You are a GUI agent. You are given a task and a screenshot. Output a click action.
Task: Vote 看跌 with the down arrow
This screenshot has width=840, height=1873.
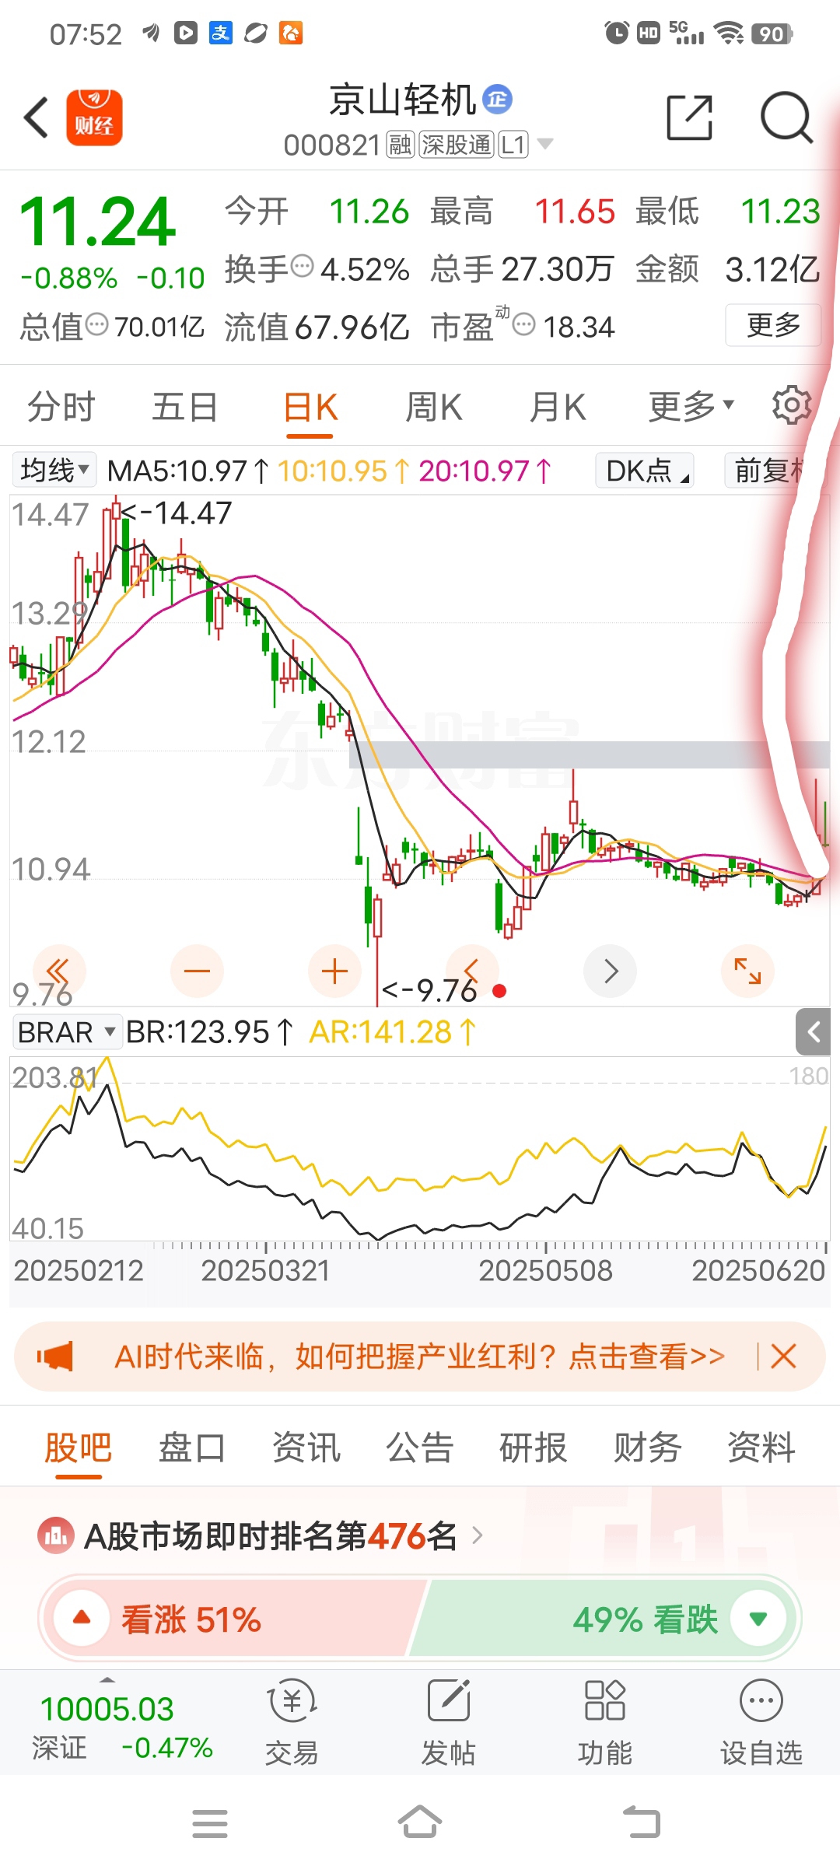pyautogui.click(x=758, y=1619)
